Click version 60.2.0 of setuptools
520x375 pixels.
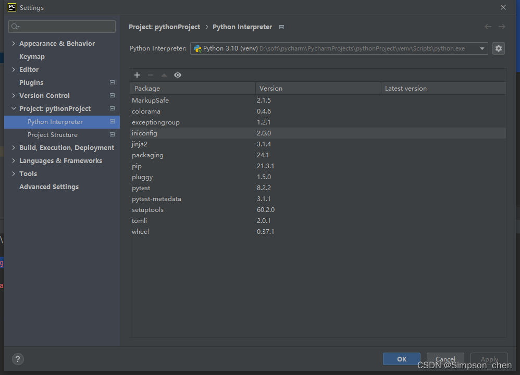click(x=266, y=209)
